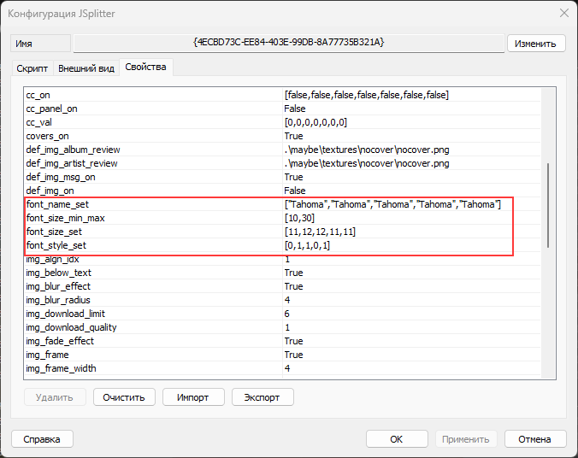This screenshot has width=578, height=458.
Task: Edit the font_size_set value
Action: point(320,232)
